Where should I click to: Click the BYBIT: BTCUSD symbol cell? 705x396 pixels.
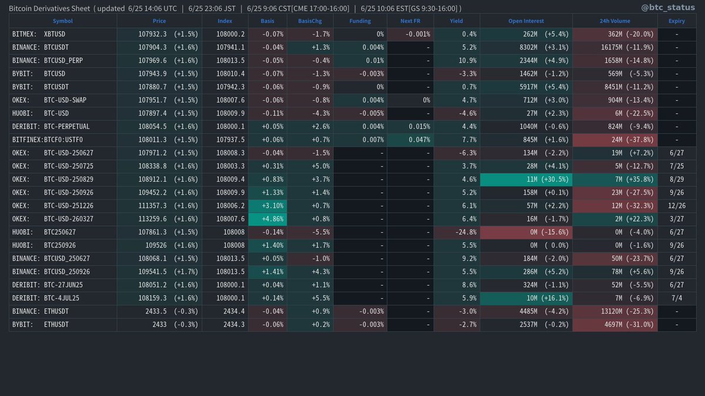click(x=63, y=74)
